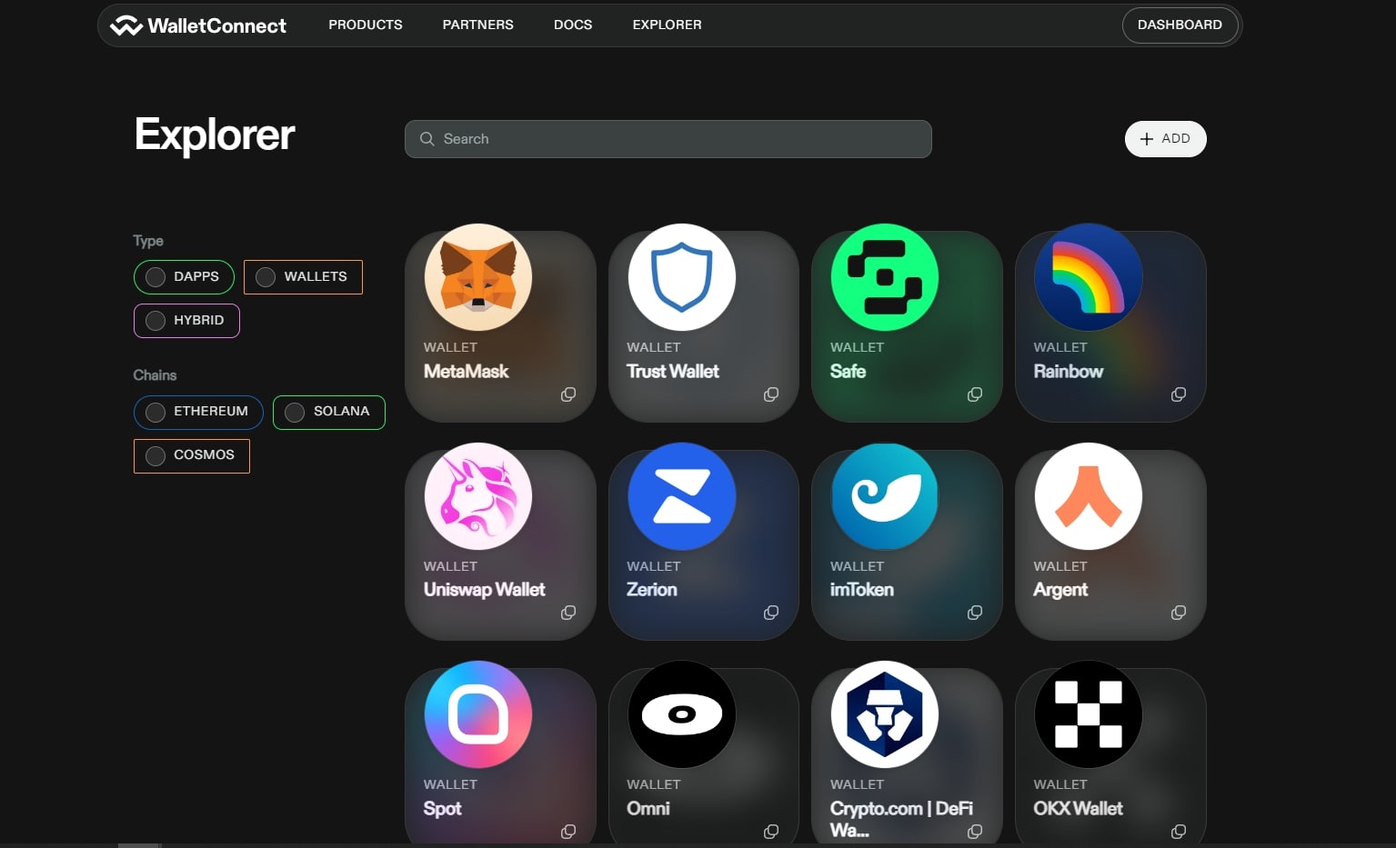
Task: Open the Rainbow wallet icon
Action: [1089, 277]
